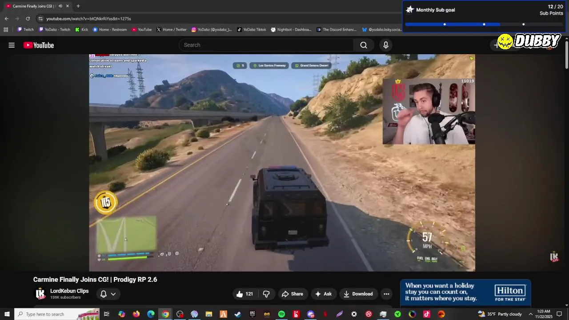Click the video player to pause
The height and width of the screenshot is (320, 569).
click(282, 163)
